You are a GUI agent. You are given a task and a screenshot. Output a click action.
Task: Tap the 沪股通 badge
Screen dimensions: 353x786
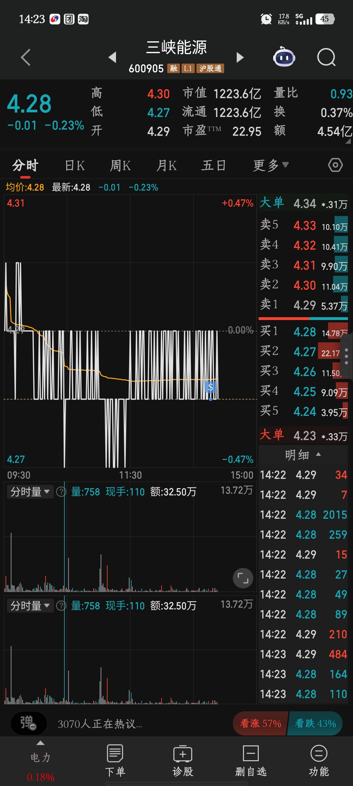coord(210,68)
